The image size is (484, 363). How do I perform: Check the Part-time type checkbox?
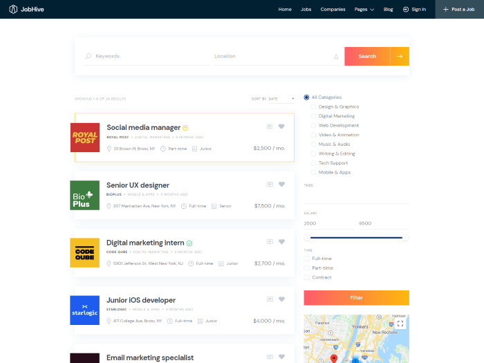click(306, 268)
